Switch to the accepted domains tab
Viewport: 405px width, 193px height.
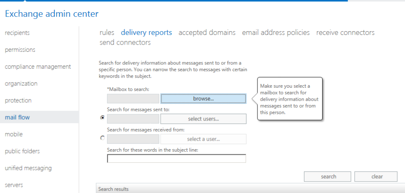[207, 32]
